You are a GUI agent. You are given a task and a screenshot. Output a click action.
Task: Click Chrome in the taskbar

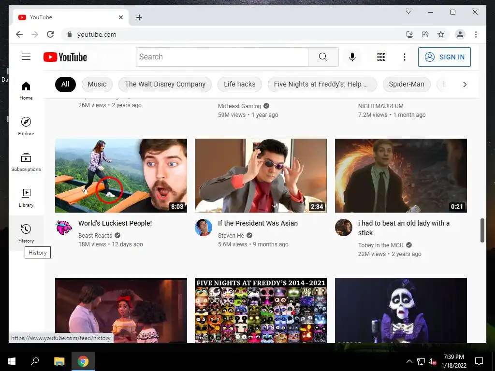click(x=83, y=361)
